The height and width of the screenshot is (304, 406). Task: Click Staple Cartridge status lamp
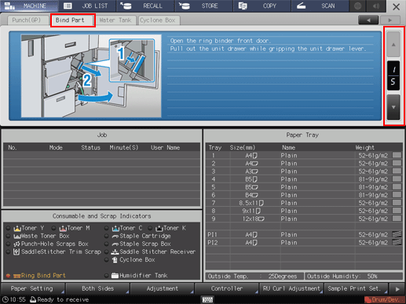107,237
